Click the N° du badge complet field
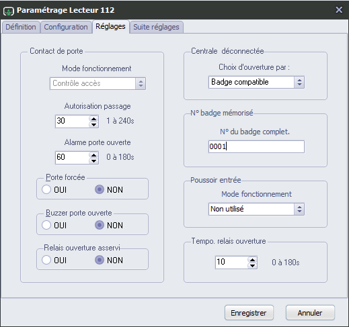 (256, 146)
